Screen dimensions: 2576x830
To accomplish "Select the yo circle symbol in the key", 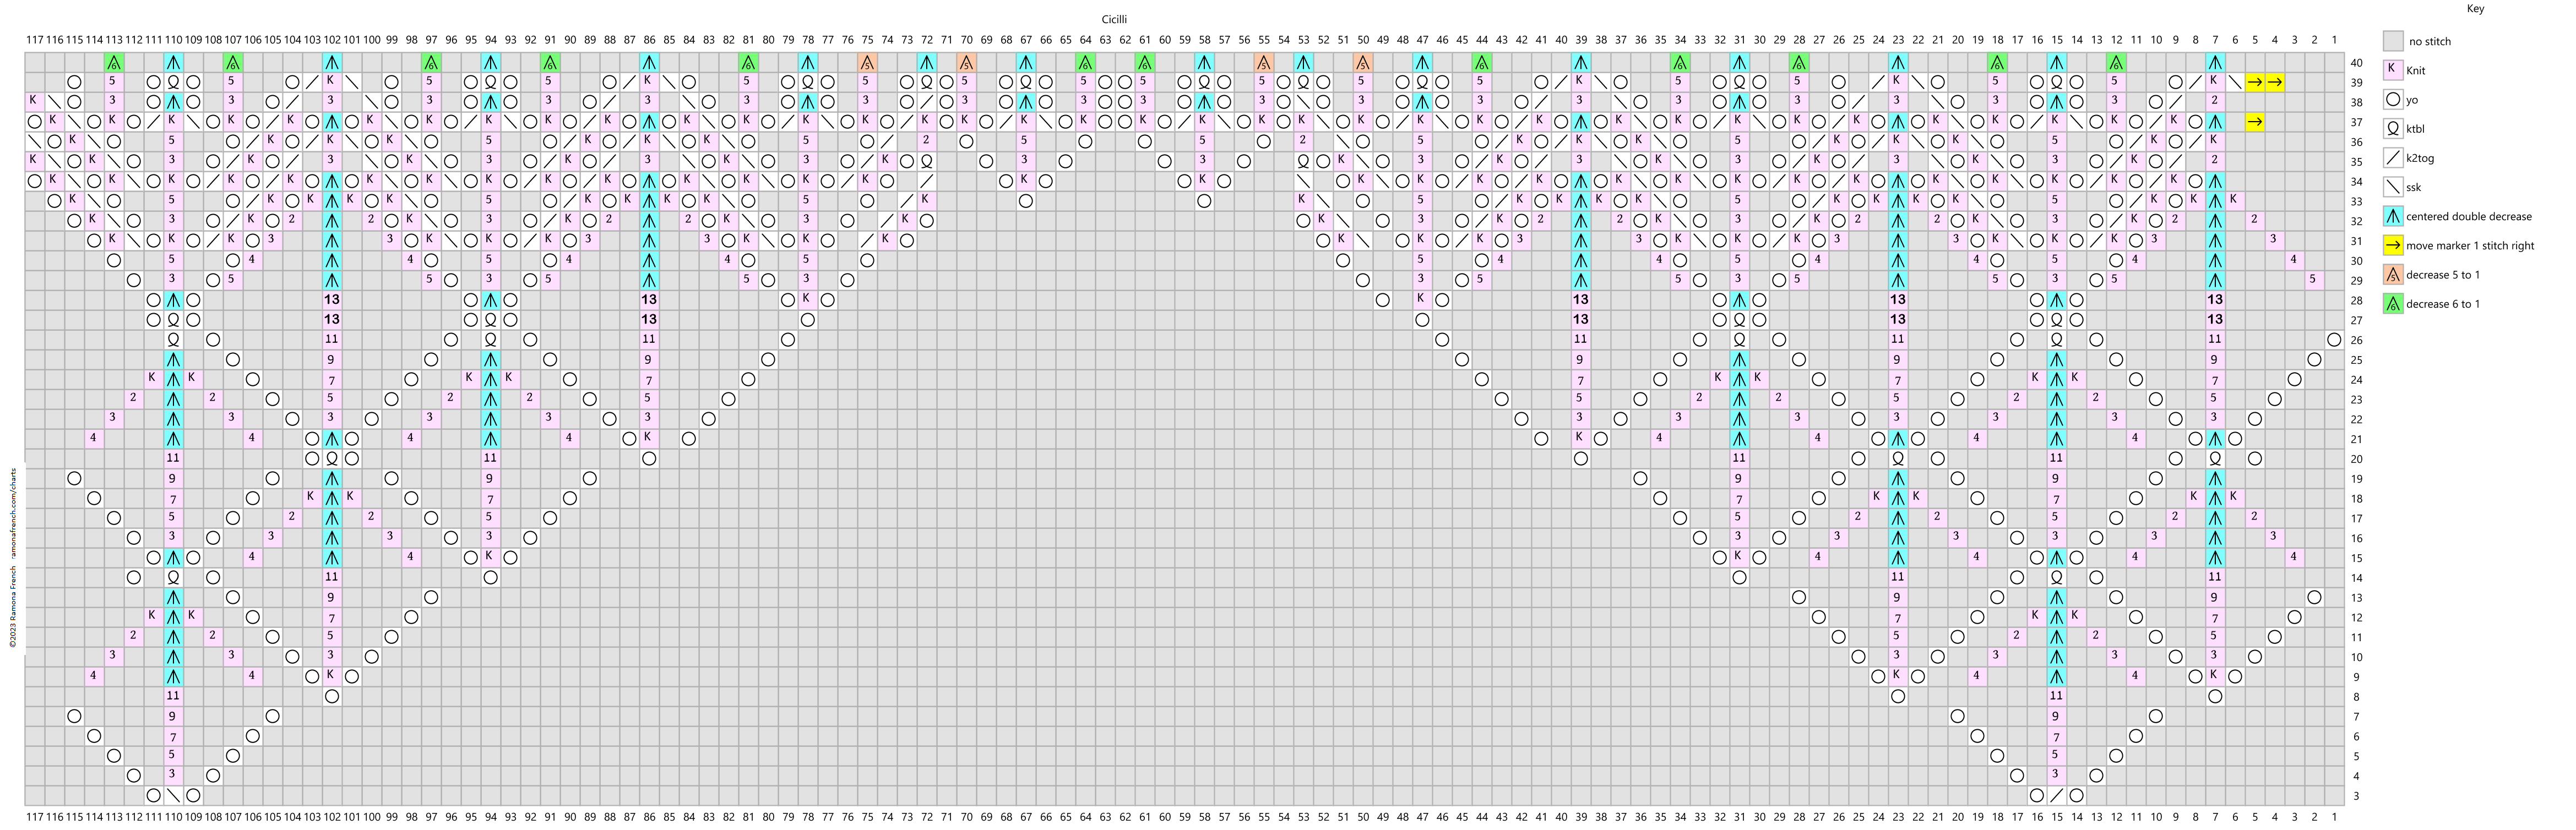I will click(2393, 100).
